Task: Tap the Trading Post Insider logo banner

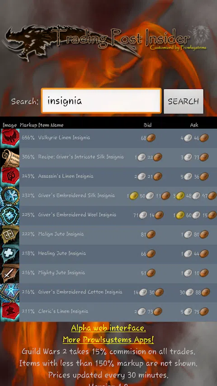Action: tap(106, 42)
